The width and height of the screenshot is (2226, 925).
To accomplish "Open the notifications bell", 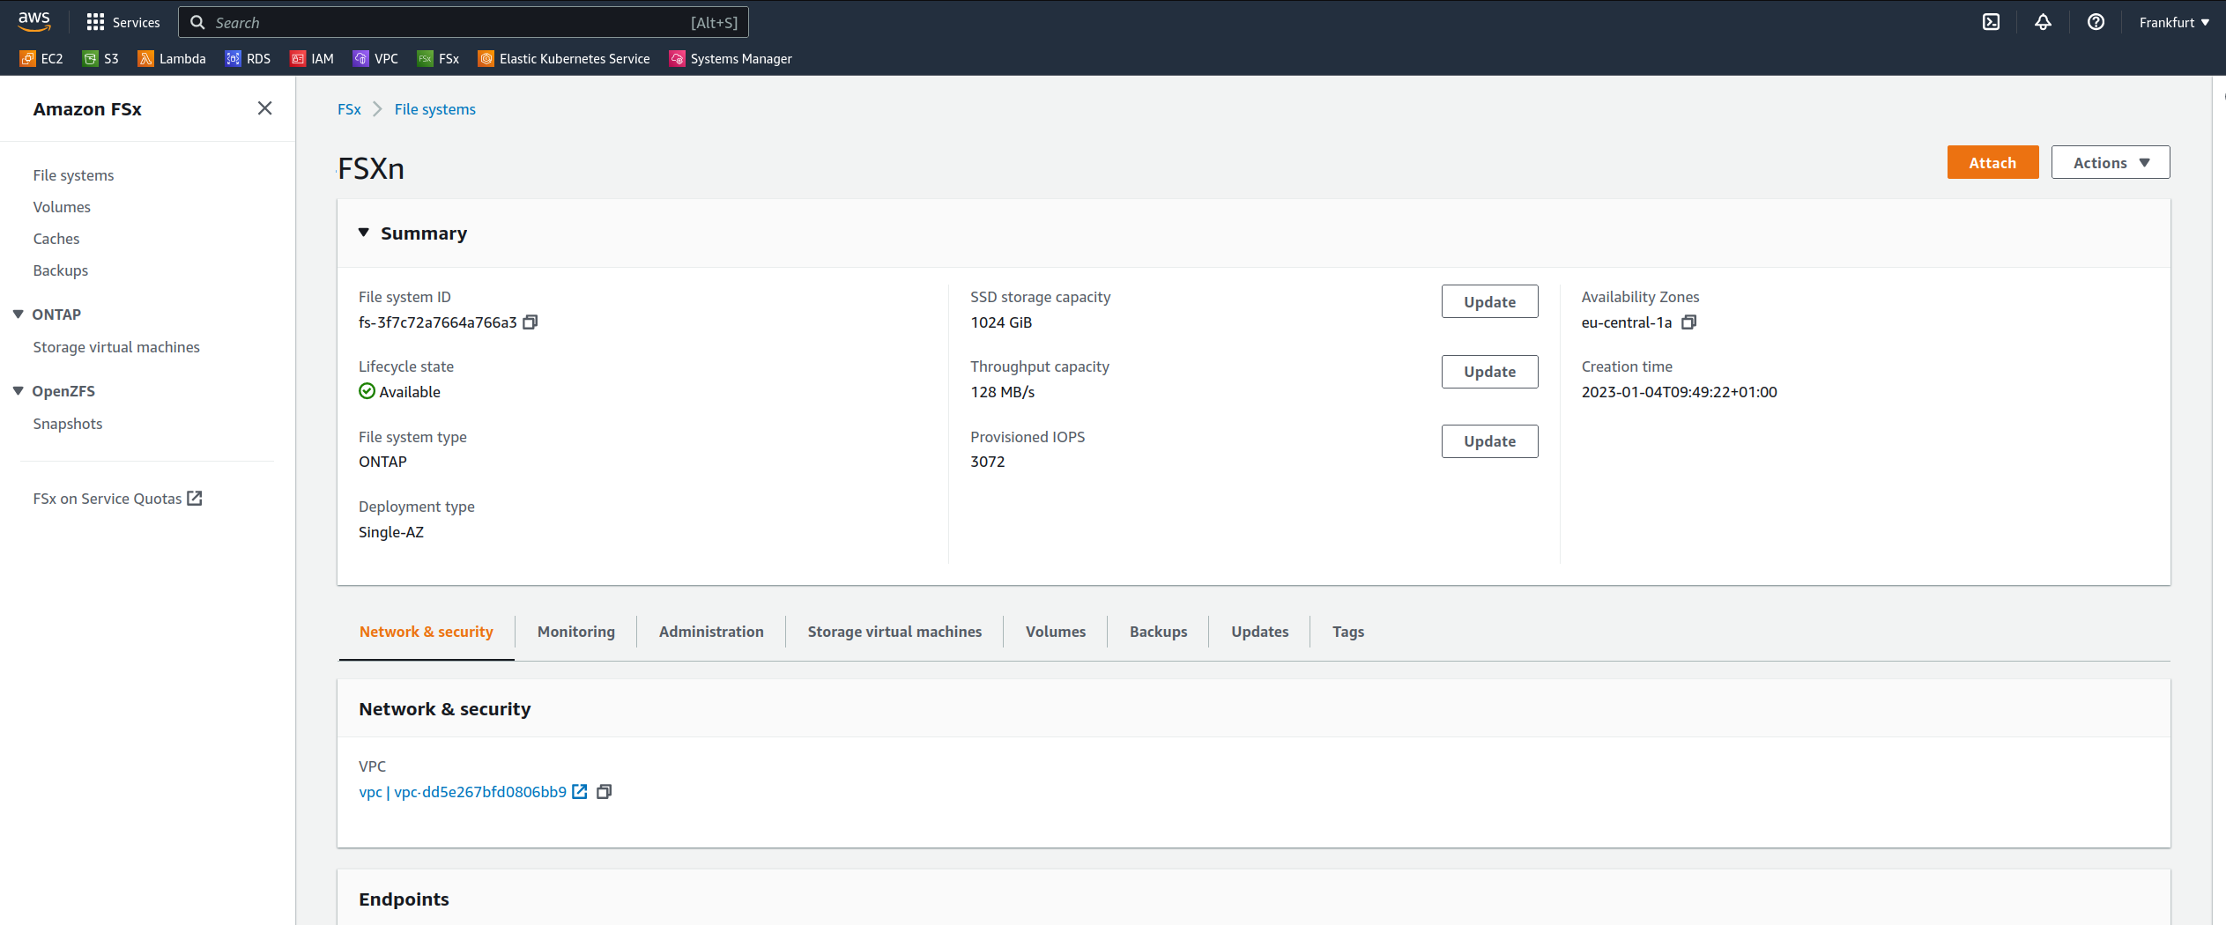I will pyautogui.click(x=2043, y=22).
